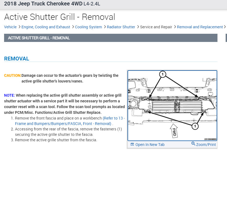Click the active grille shutter diagram thumbnail

pyautogui.click(x=172, y=106)
